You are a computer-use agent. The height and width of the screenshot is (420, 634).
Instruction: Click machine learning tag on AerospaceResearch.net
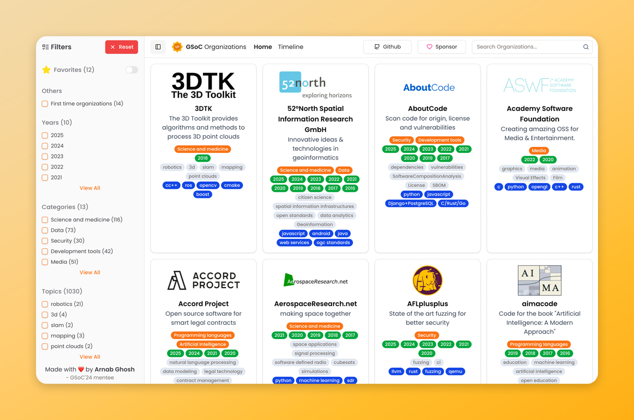tap(319, 381)
